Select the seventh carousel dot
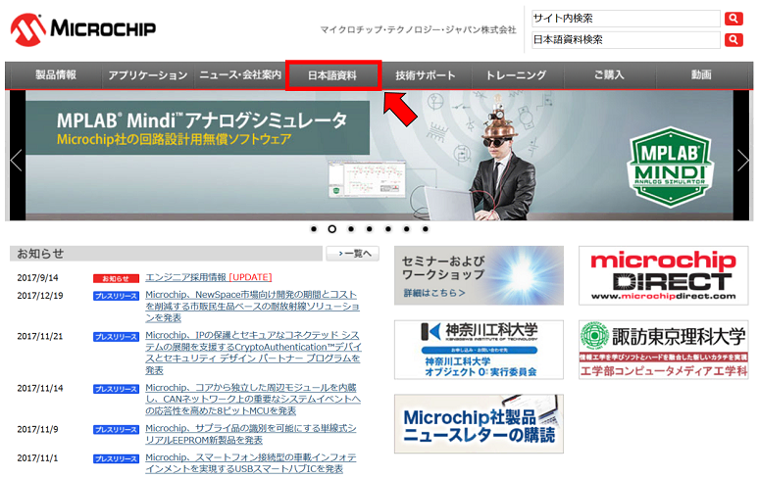759x478 pixels. pyautogui.click(x=426, y=229)
